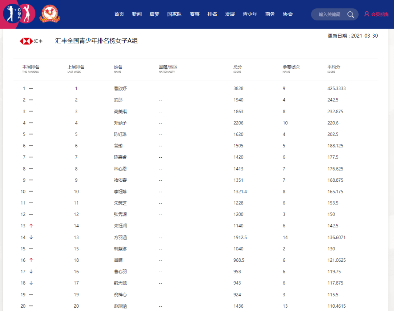
Task: Open the 国家队 national team menu
Action: coord(174,14)
